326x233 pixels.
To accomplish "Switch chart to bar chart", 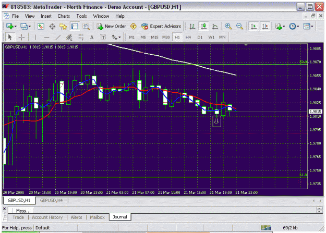I will [x=192, y=27].
